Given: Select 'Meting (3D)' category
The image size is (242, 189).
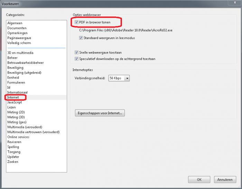Looking at the screenshot, I should [16, 117].
